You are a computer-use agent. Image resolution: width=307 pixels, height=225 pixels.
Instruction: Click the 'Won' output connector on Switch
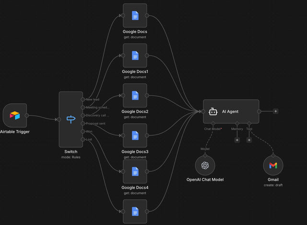click(x=83, y=132)
